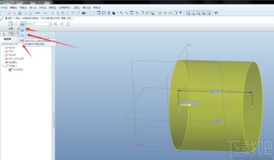Open the 插入 menu
The image size is (274, 160).
[x=32, y=7]
